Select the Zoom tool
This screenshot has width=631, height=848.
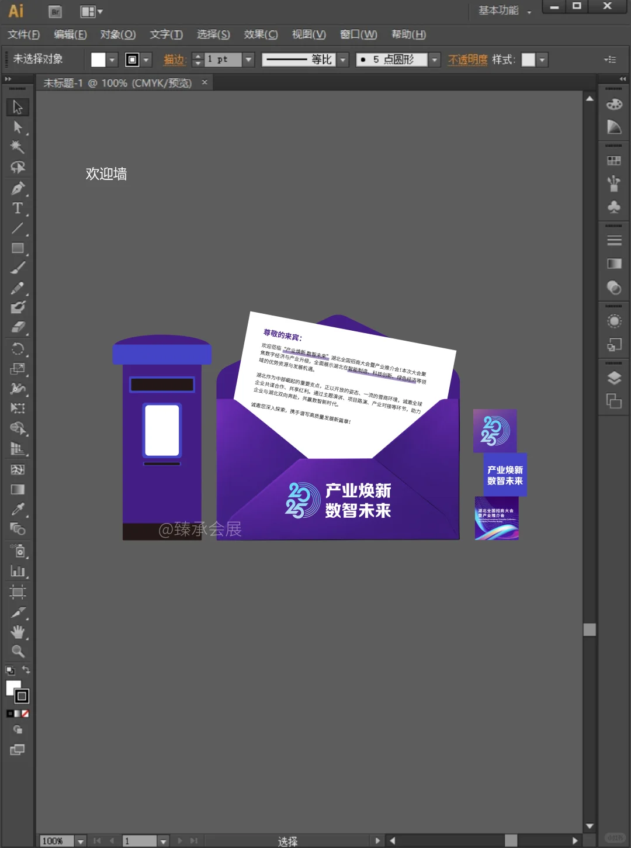(x=18, y=651)
